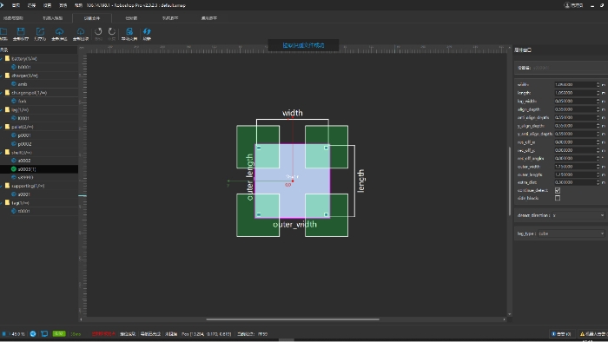
Task: Click the cloud upload toolbar icon
Action: (59, 32)
